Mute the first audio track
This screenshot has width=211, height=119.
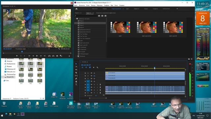coord(94,85)
